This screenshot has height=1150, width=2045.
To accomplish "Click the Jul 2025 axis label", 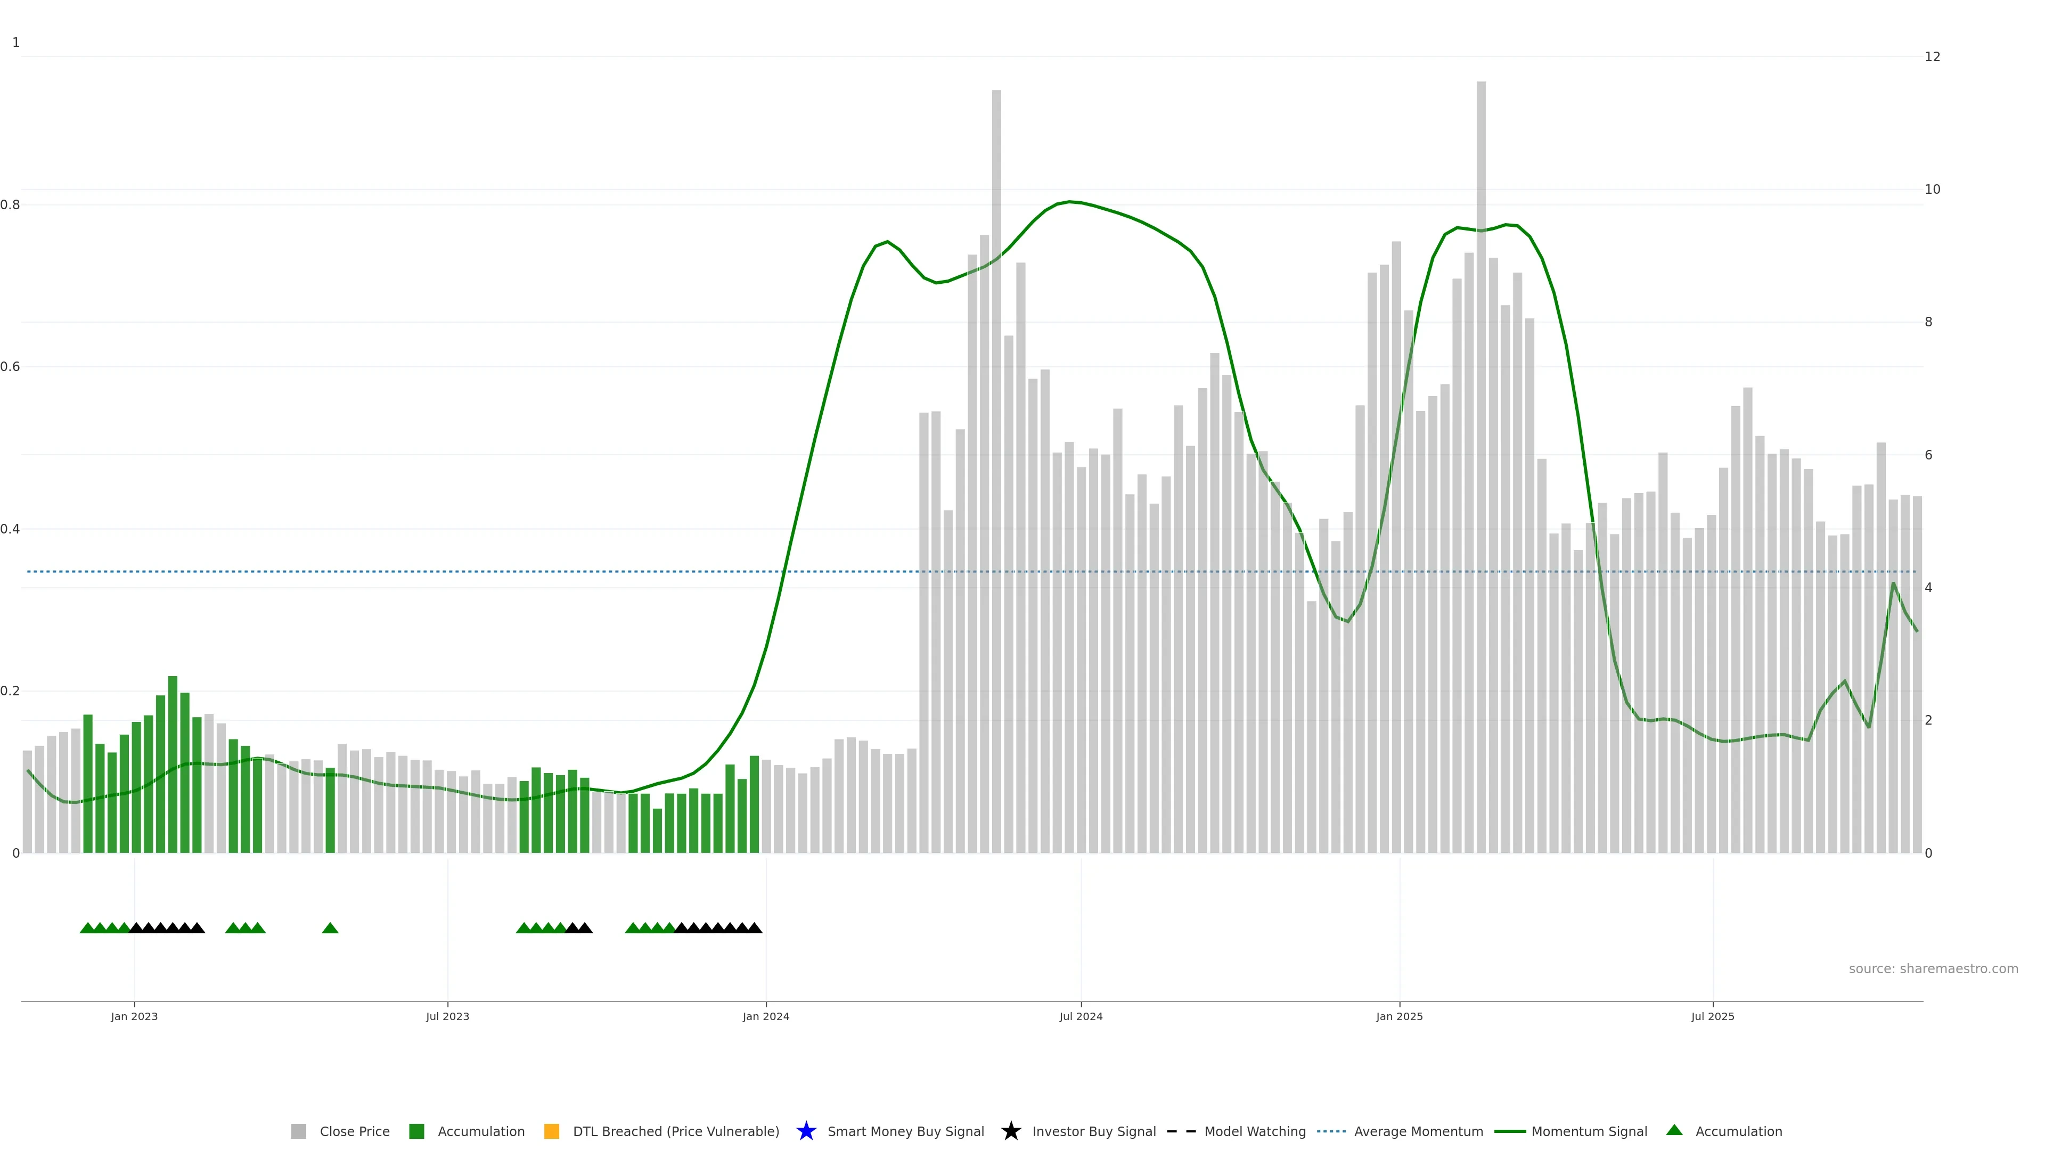I will coord(1712,1016).
